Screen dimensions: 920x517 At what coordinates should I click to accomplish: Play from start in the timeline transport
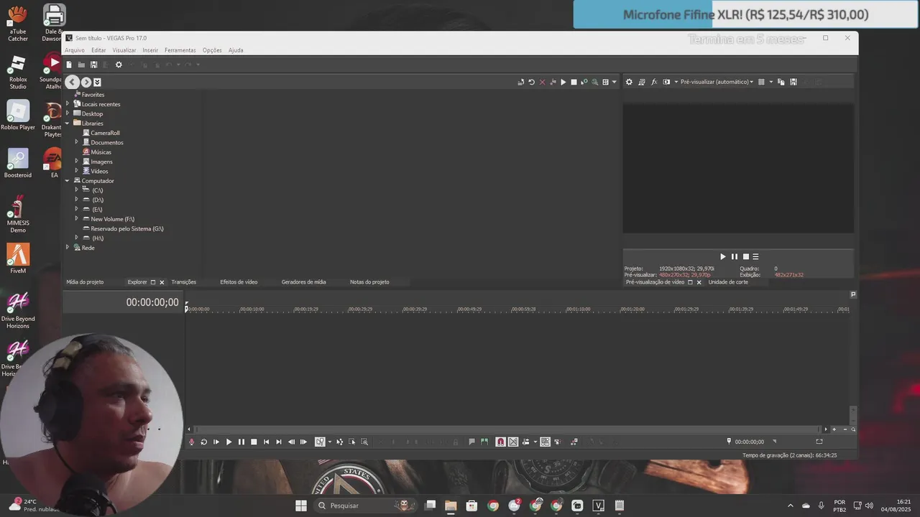pyautogui.click(x=216, y=442)
